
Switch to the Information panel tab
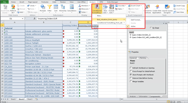143,96
